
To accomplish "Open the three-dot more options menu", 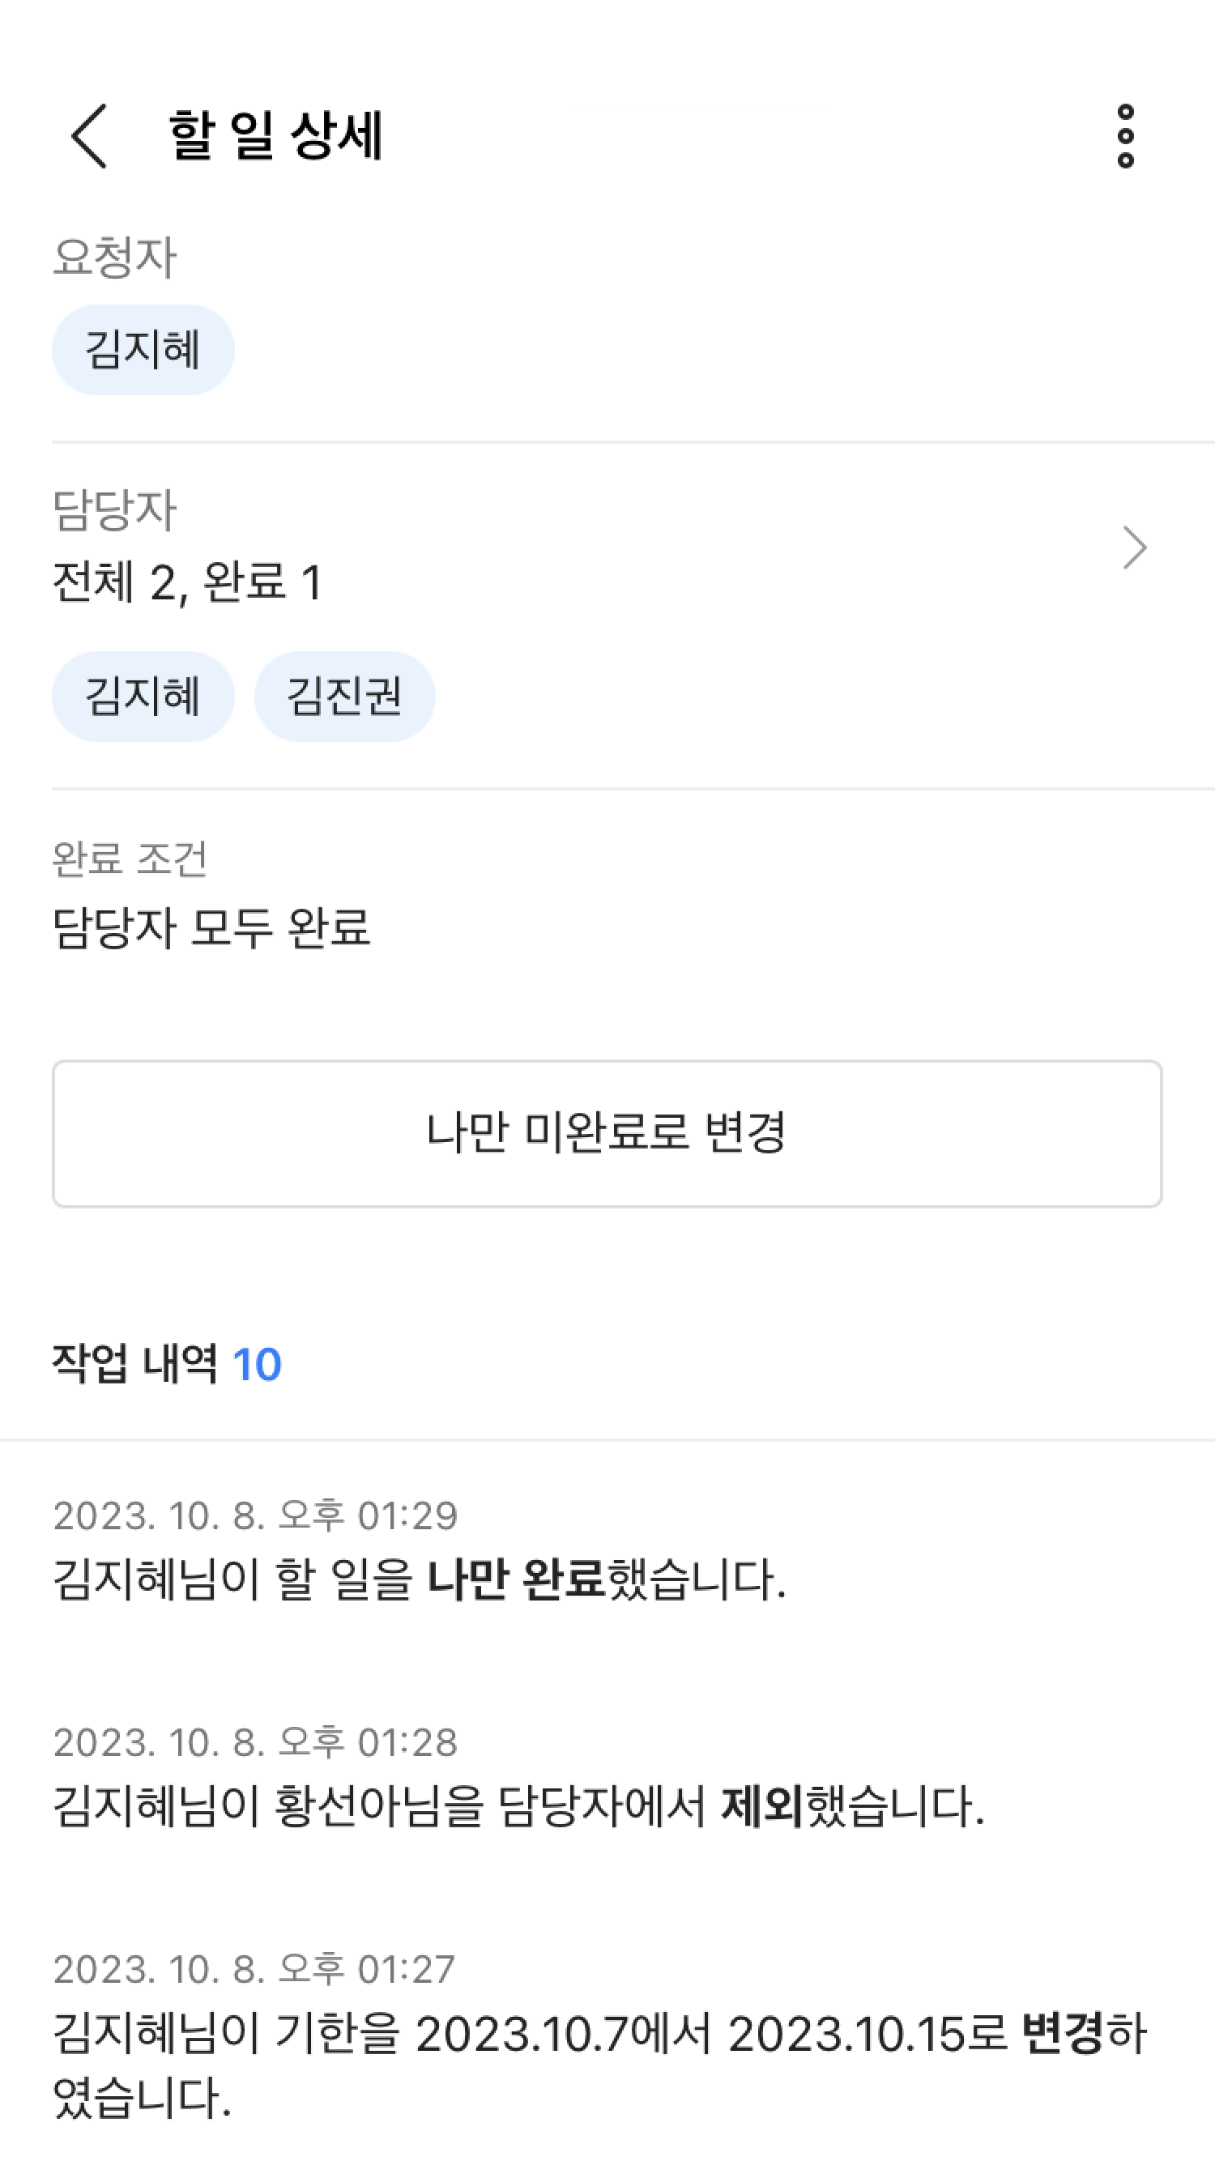I will click(1125, 136).
